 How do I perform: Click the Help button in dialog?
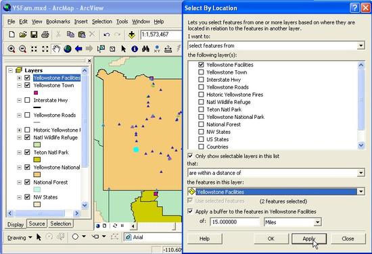click(x=204, y=238)
